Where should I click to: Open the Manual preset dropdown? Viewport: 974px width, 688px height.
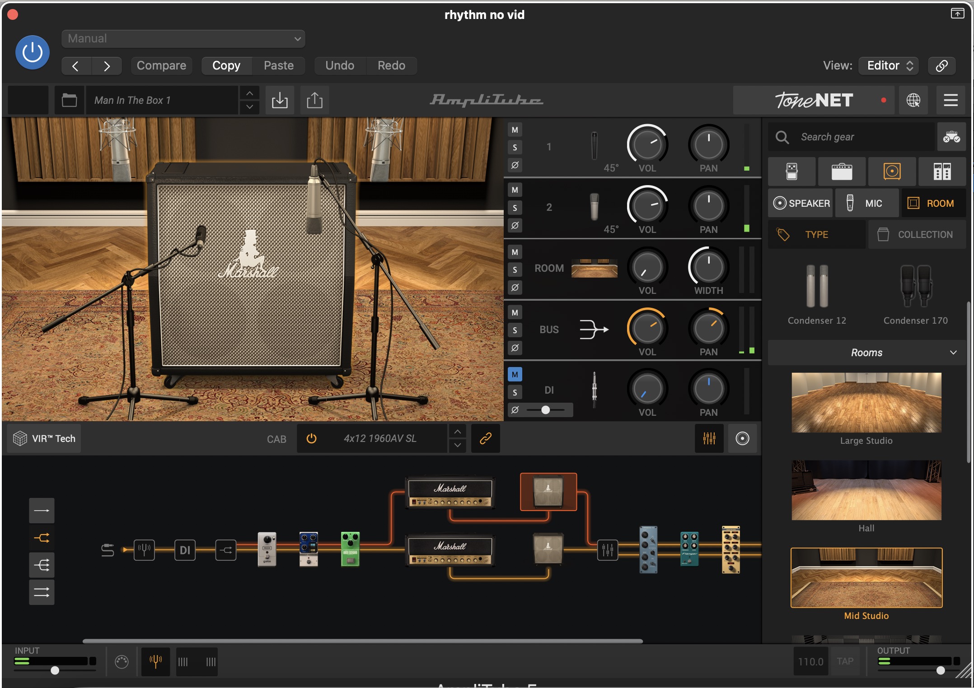tap(183, 39)
